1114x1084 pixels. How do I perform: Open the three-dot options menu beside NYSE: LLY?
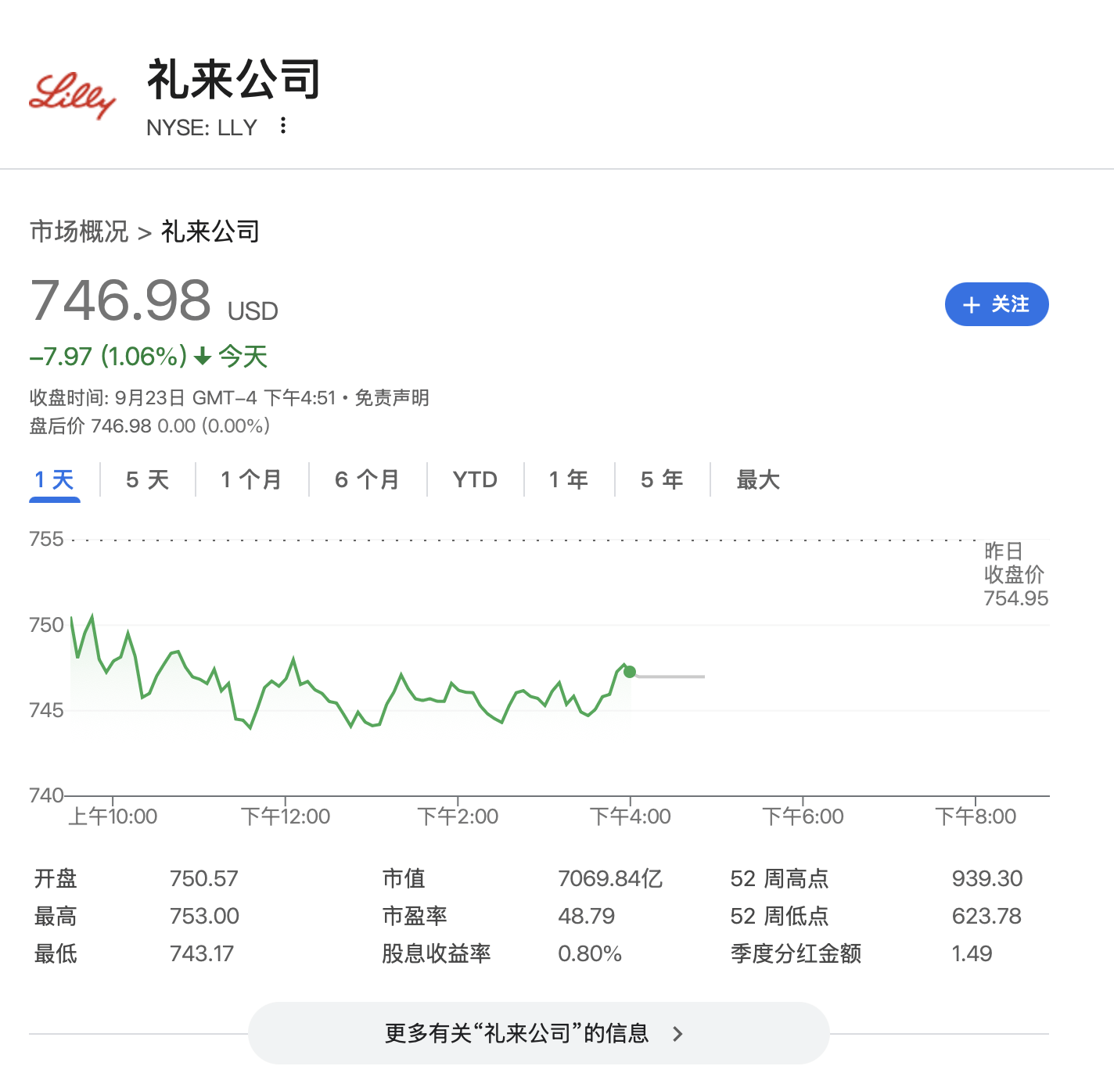[x=283, y=126]
